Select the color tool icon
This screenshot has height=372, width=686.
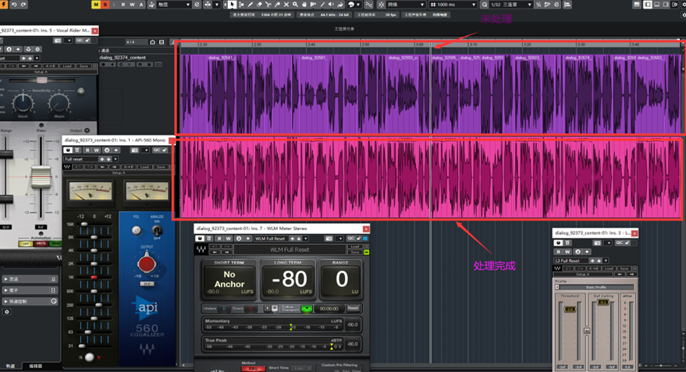(351, 5)
